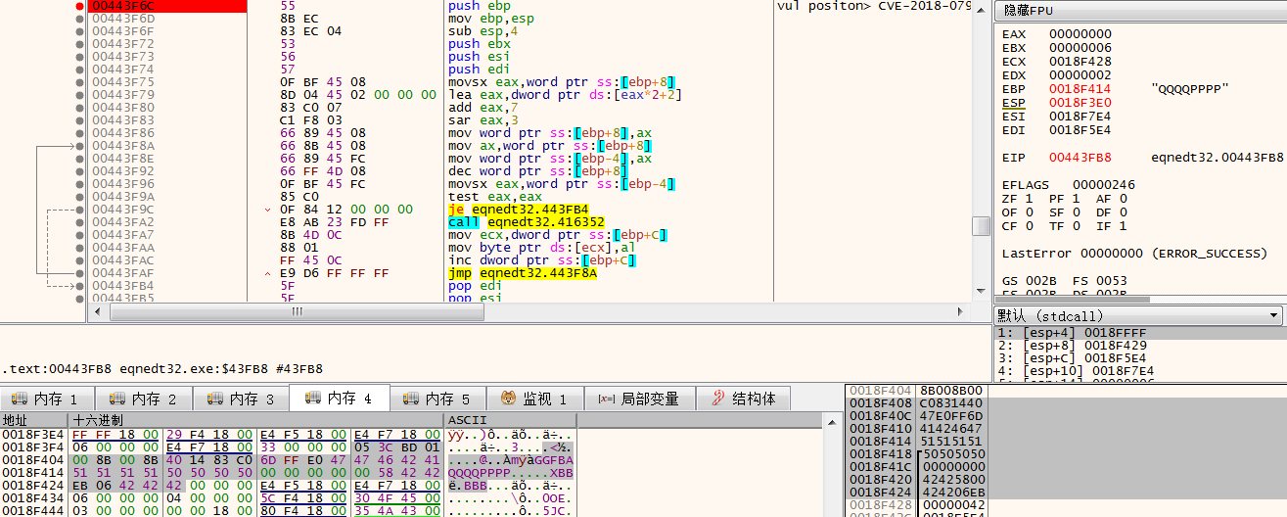Screen dimensions: 1287x517
Task: Switch to the 内存 1 tab
Action: pos(49,399)
